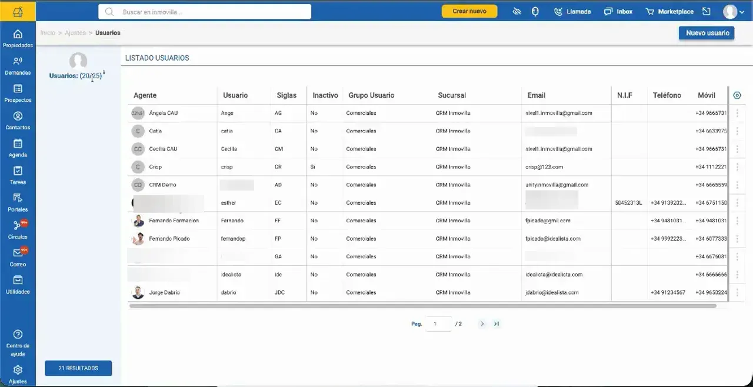The height and width of the screenshot is (387, 753).
Task: Click the headset icon in top bar
Action: pyautogui.click(x=535, y=12)
